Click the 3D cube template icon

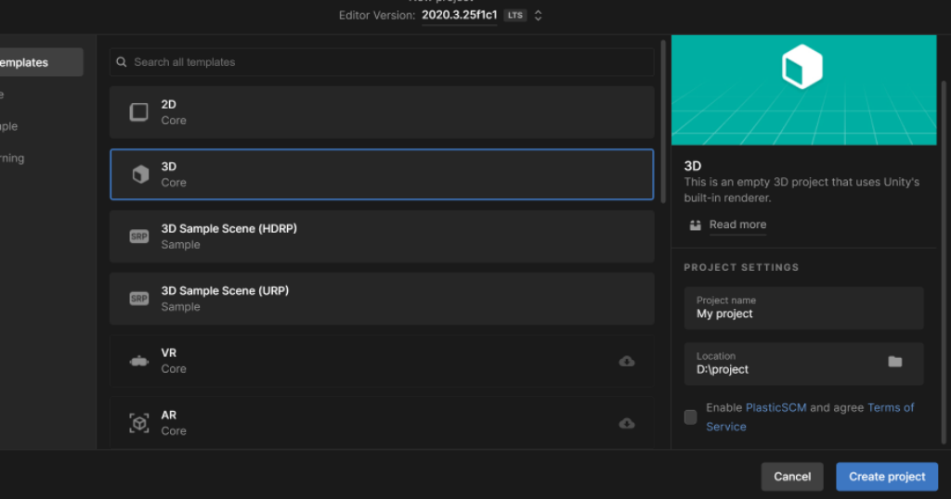(x=140, y=174)
